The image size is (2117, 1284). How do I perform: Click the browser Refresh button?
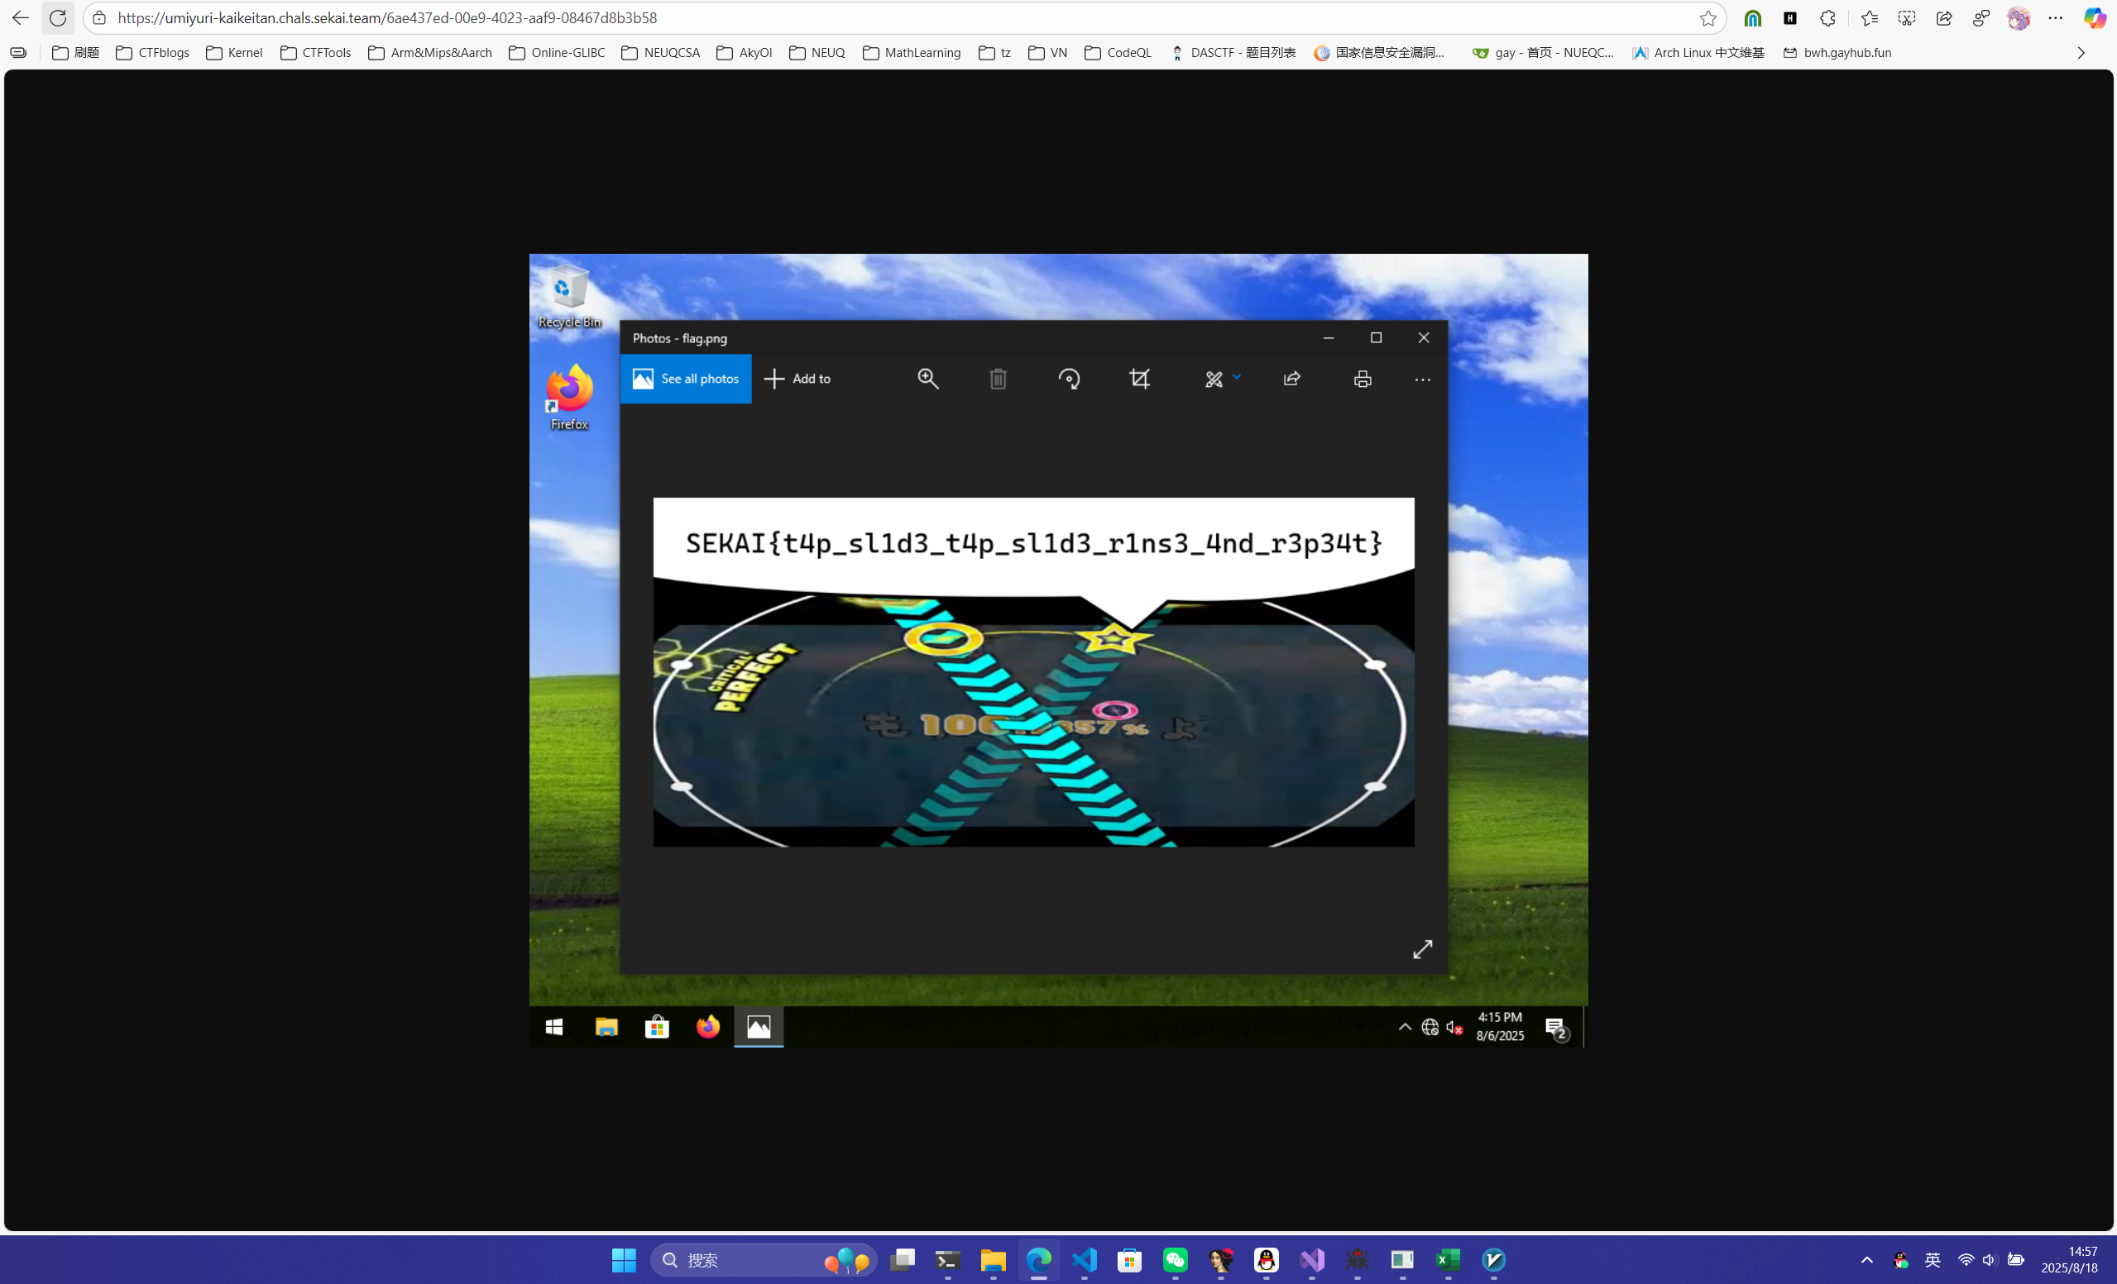coord(58,18)
